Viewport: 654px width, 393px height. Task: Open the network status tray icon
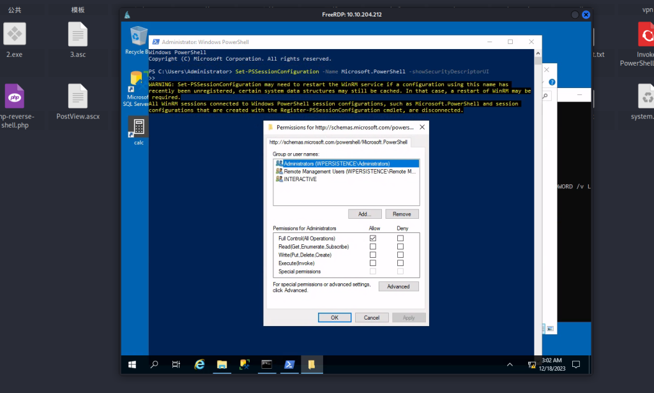[x=532, y=365]
